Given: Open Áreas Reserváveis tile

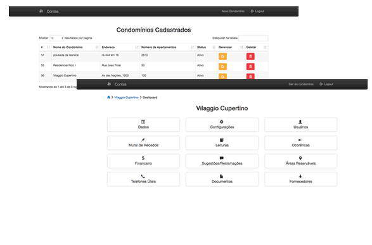Looking at the screenshot, I should [300, 161].
